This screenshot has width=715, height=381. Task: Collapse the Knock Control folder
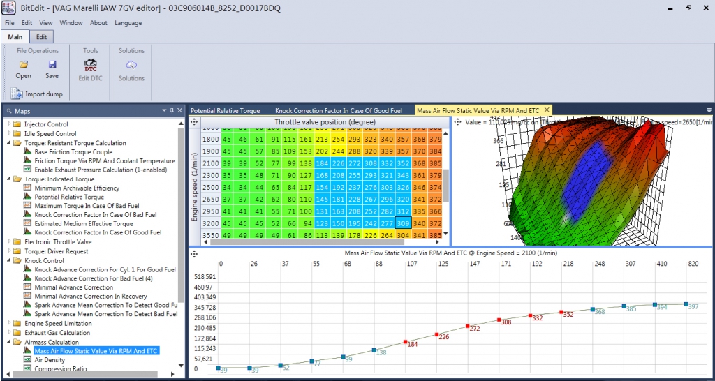9,261
